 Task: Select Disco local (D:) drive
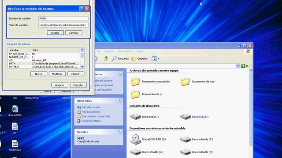pos(194,117)
